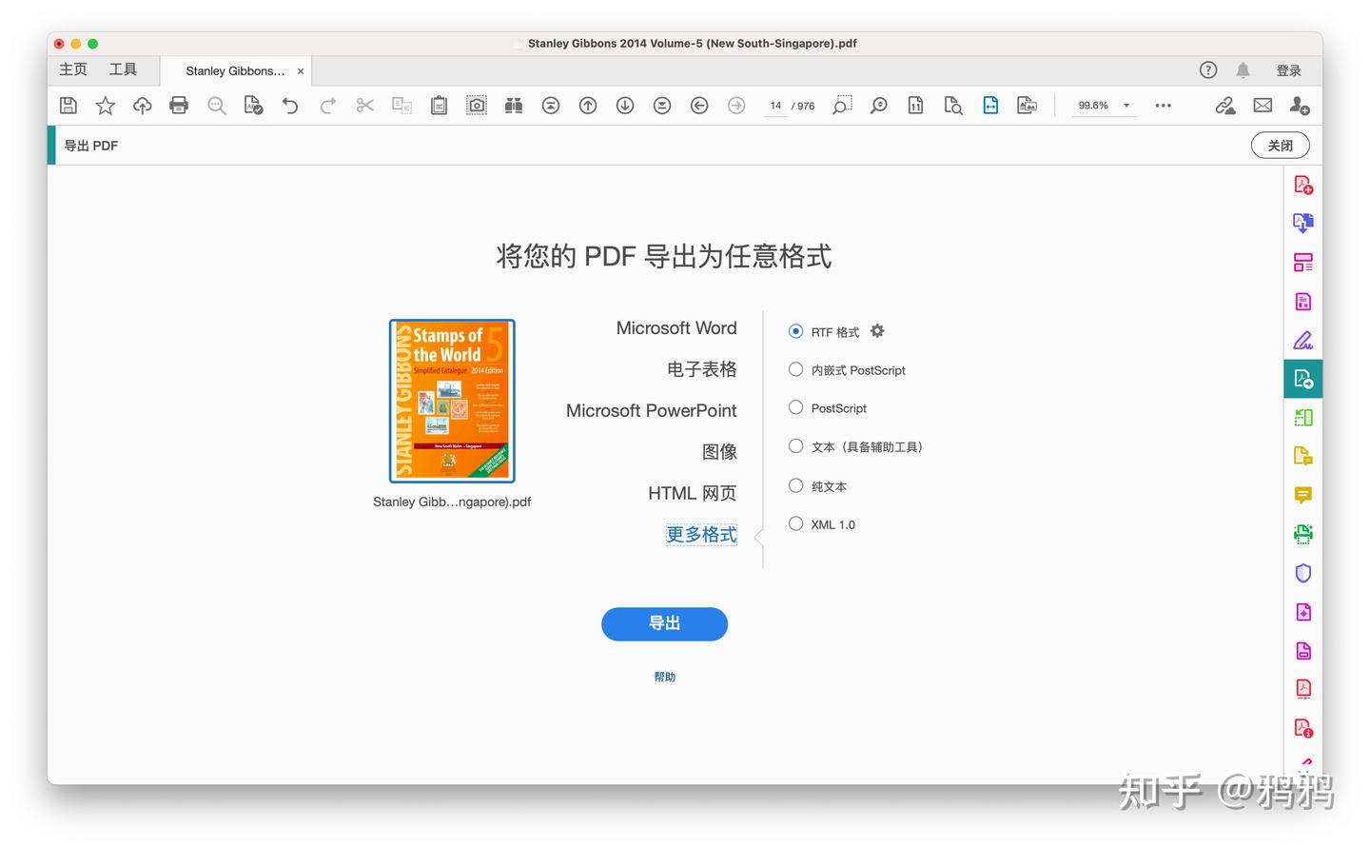Open the Comment tool in sidebar
Screen dimensions: 1370x847
pos(1303,495)
